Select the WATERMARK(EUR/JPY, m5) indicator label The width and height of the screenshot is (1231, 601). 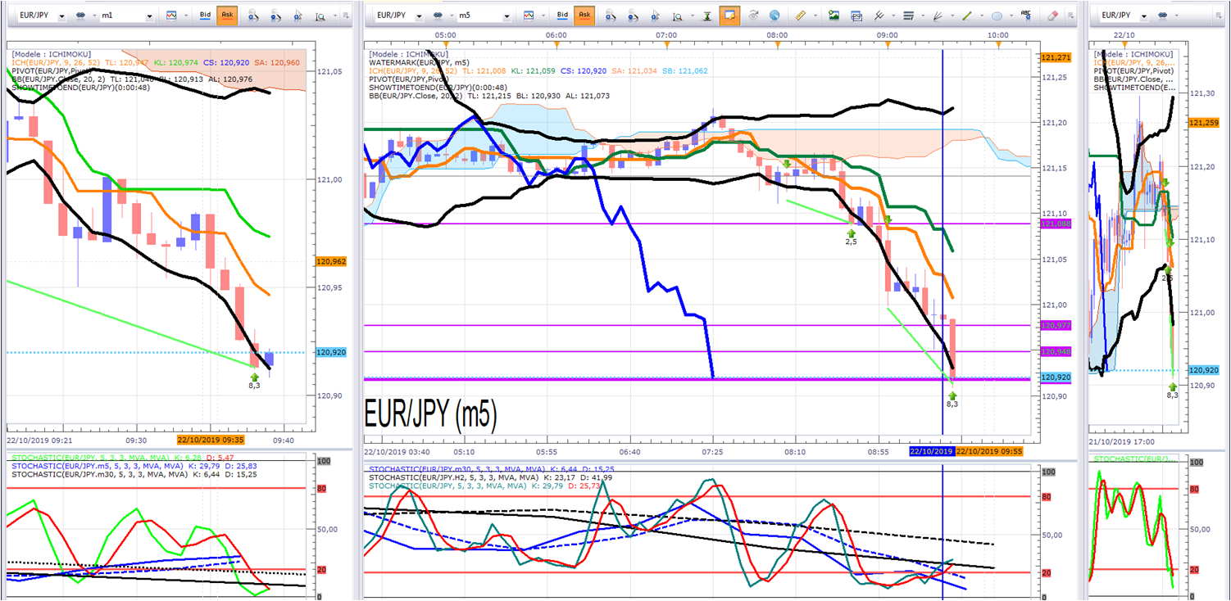[x=420, y=62]
